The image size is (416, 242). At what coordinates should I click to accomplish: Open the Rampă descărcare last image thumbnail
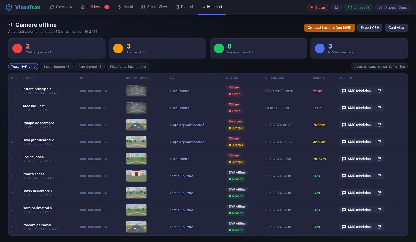[136, 125]
